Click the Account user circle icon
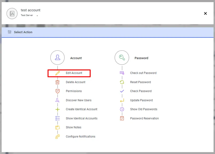The height and width of the screenshot is (154, 215). pos(58,58)
